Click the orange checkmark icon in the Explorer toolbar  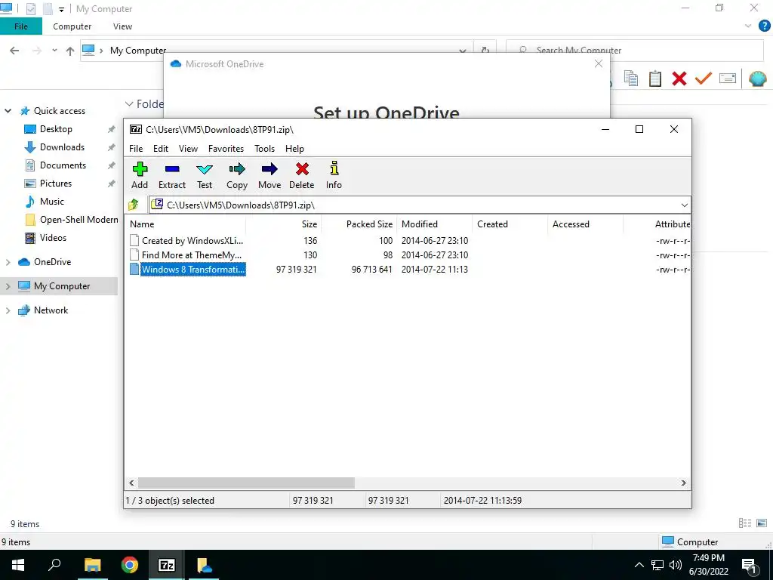704,79
